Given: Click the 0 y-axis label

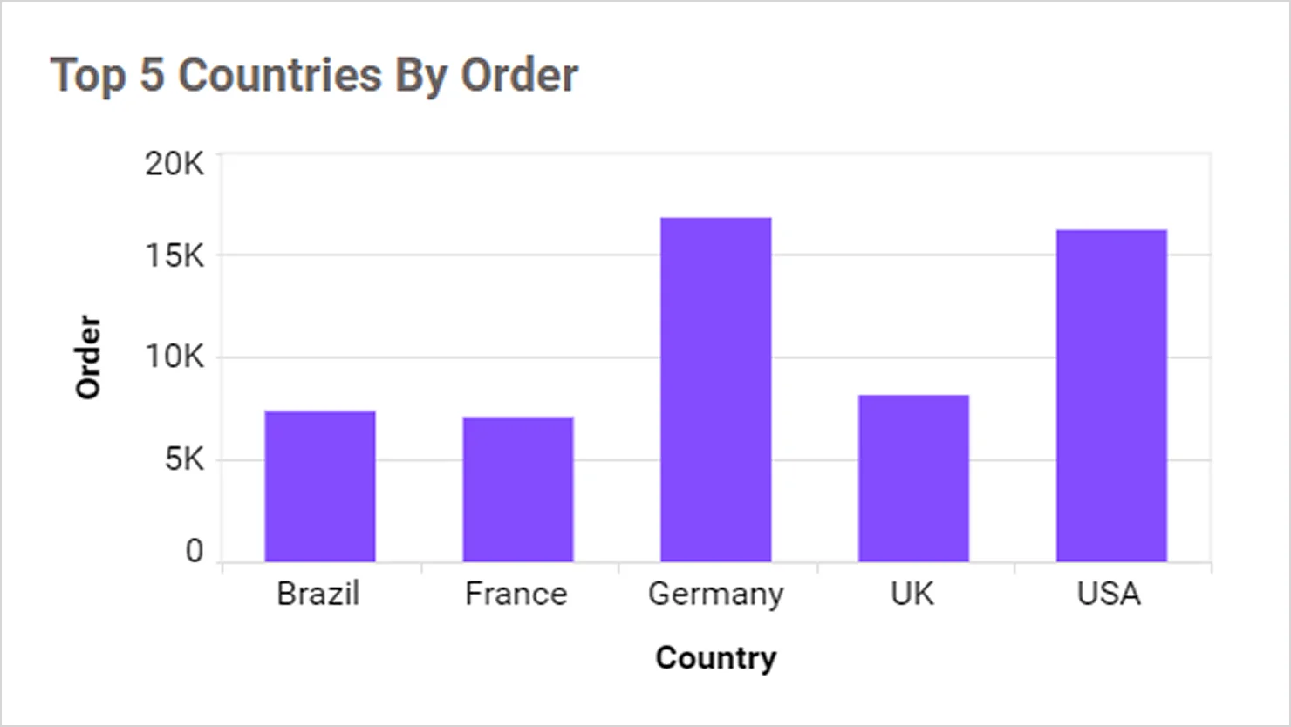Looking at the screenshot, I should pos(195,551).
